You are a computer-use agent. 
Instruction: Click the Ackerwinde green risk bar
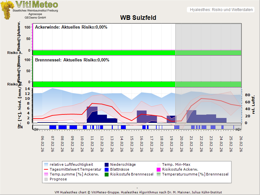pyautogui.click(x=104, y=53)
